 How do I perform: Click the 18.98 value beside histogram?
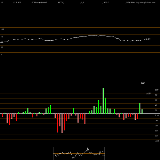pyautogui.click(x=149, y=93)
